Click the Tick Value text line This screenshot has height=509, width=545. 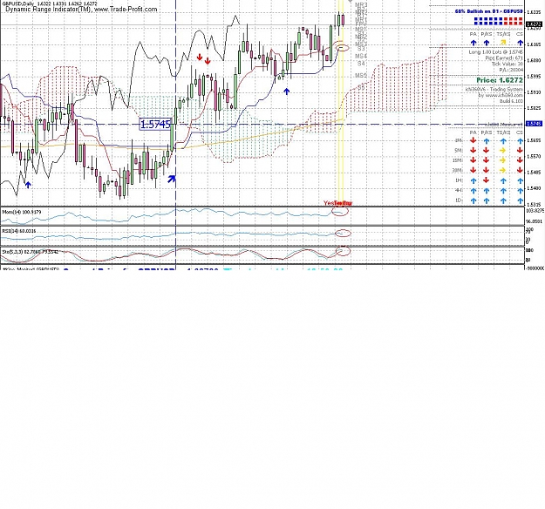pyautogui.click(x=508, y=64)
